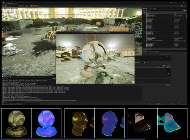The image size is (190, 140).
Task: Open the Lit view mode dropdown
Action: (13, 8)
